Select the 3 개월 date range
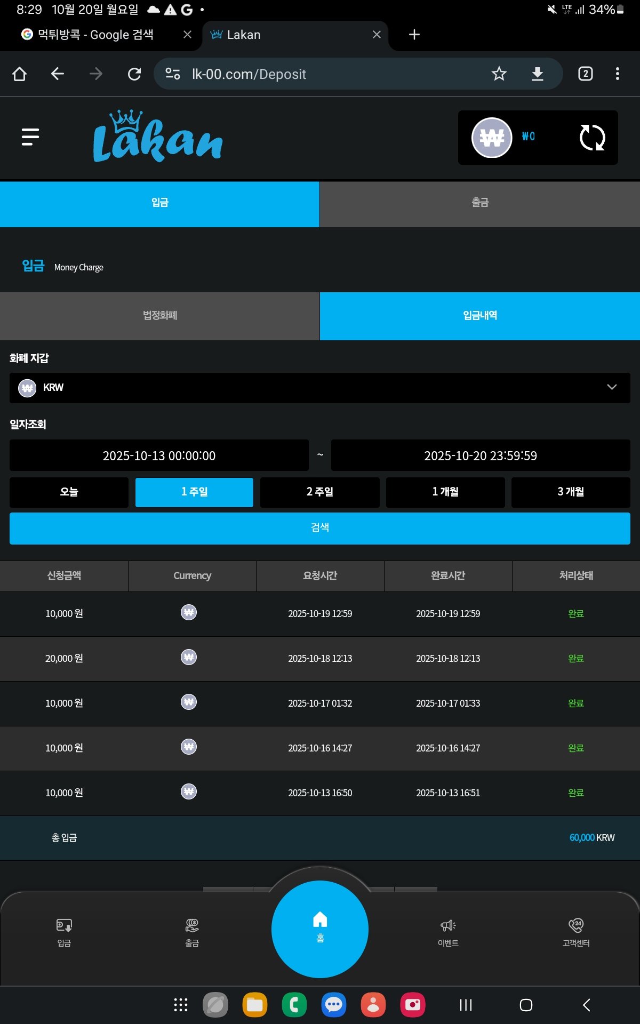 [x=571, y=492]
